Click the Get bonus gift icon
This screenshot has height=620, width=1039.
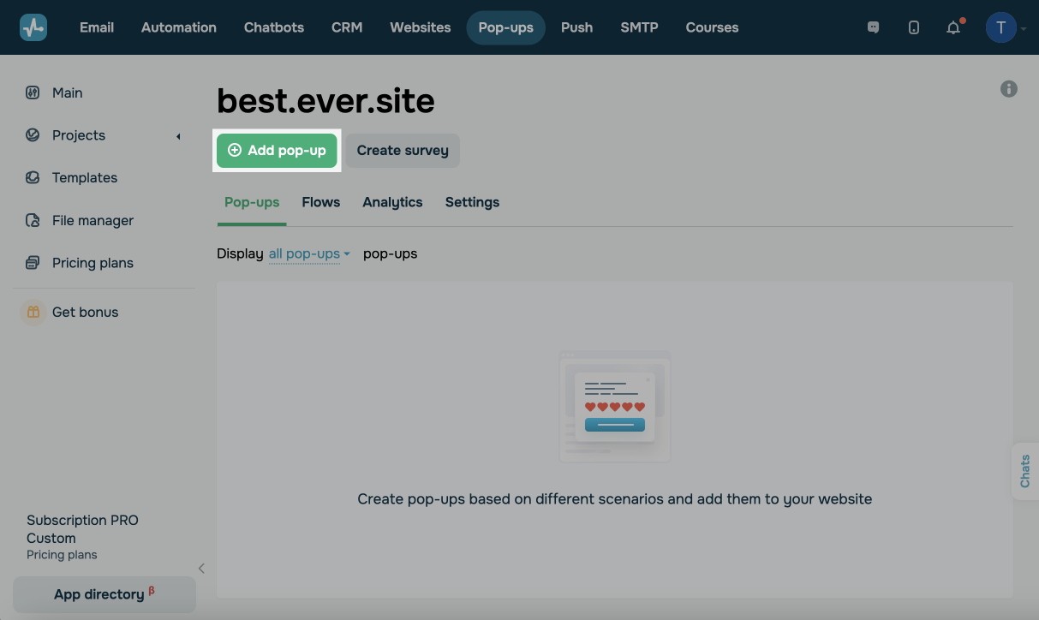pyautogui.click(x=33, y=312)
